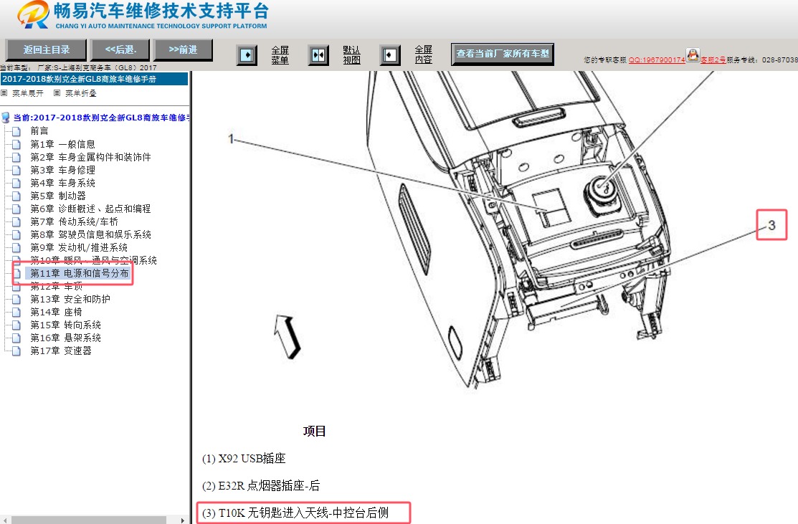798x524 pixels.
Task: Click 查看当前厂家所有车型 button
Action: click(503, 54)
